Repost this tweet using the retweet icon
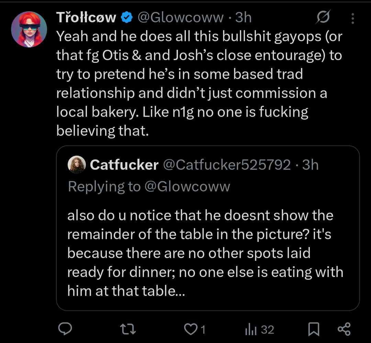This screenshot has height=343, width=371. [129, 329]
